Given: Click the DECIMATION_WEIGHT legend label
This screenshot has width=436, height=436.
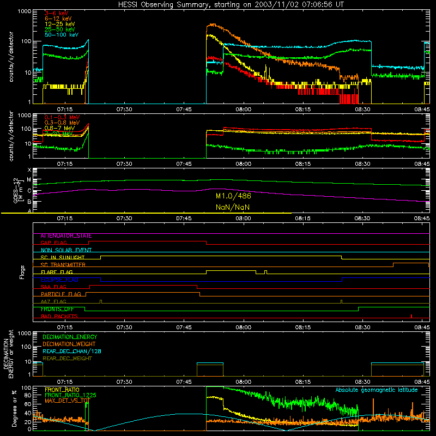Looking at the screenshot, I should coord(69,344).
